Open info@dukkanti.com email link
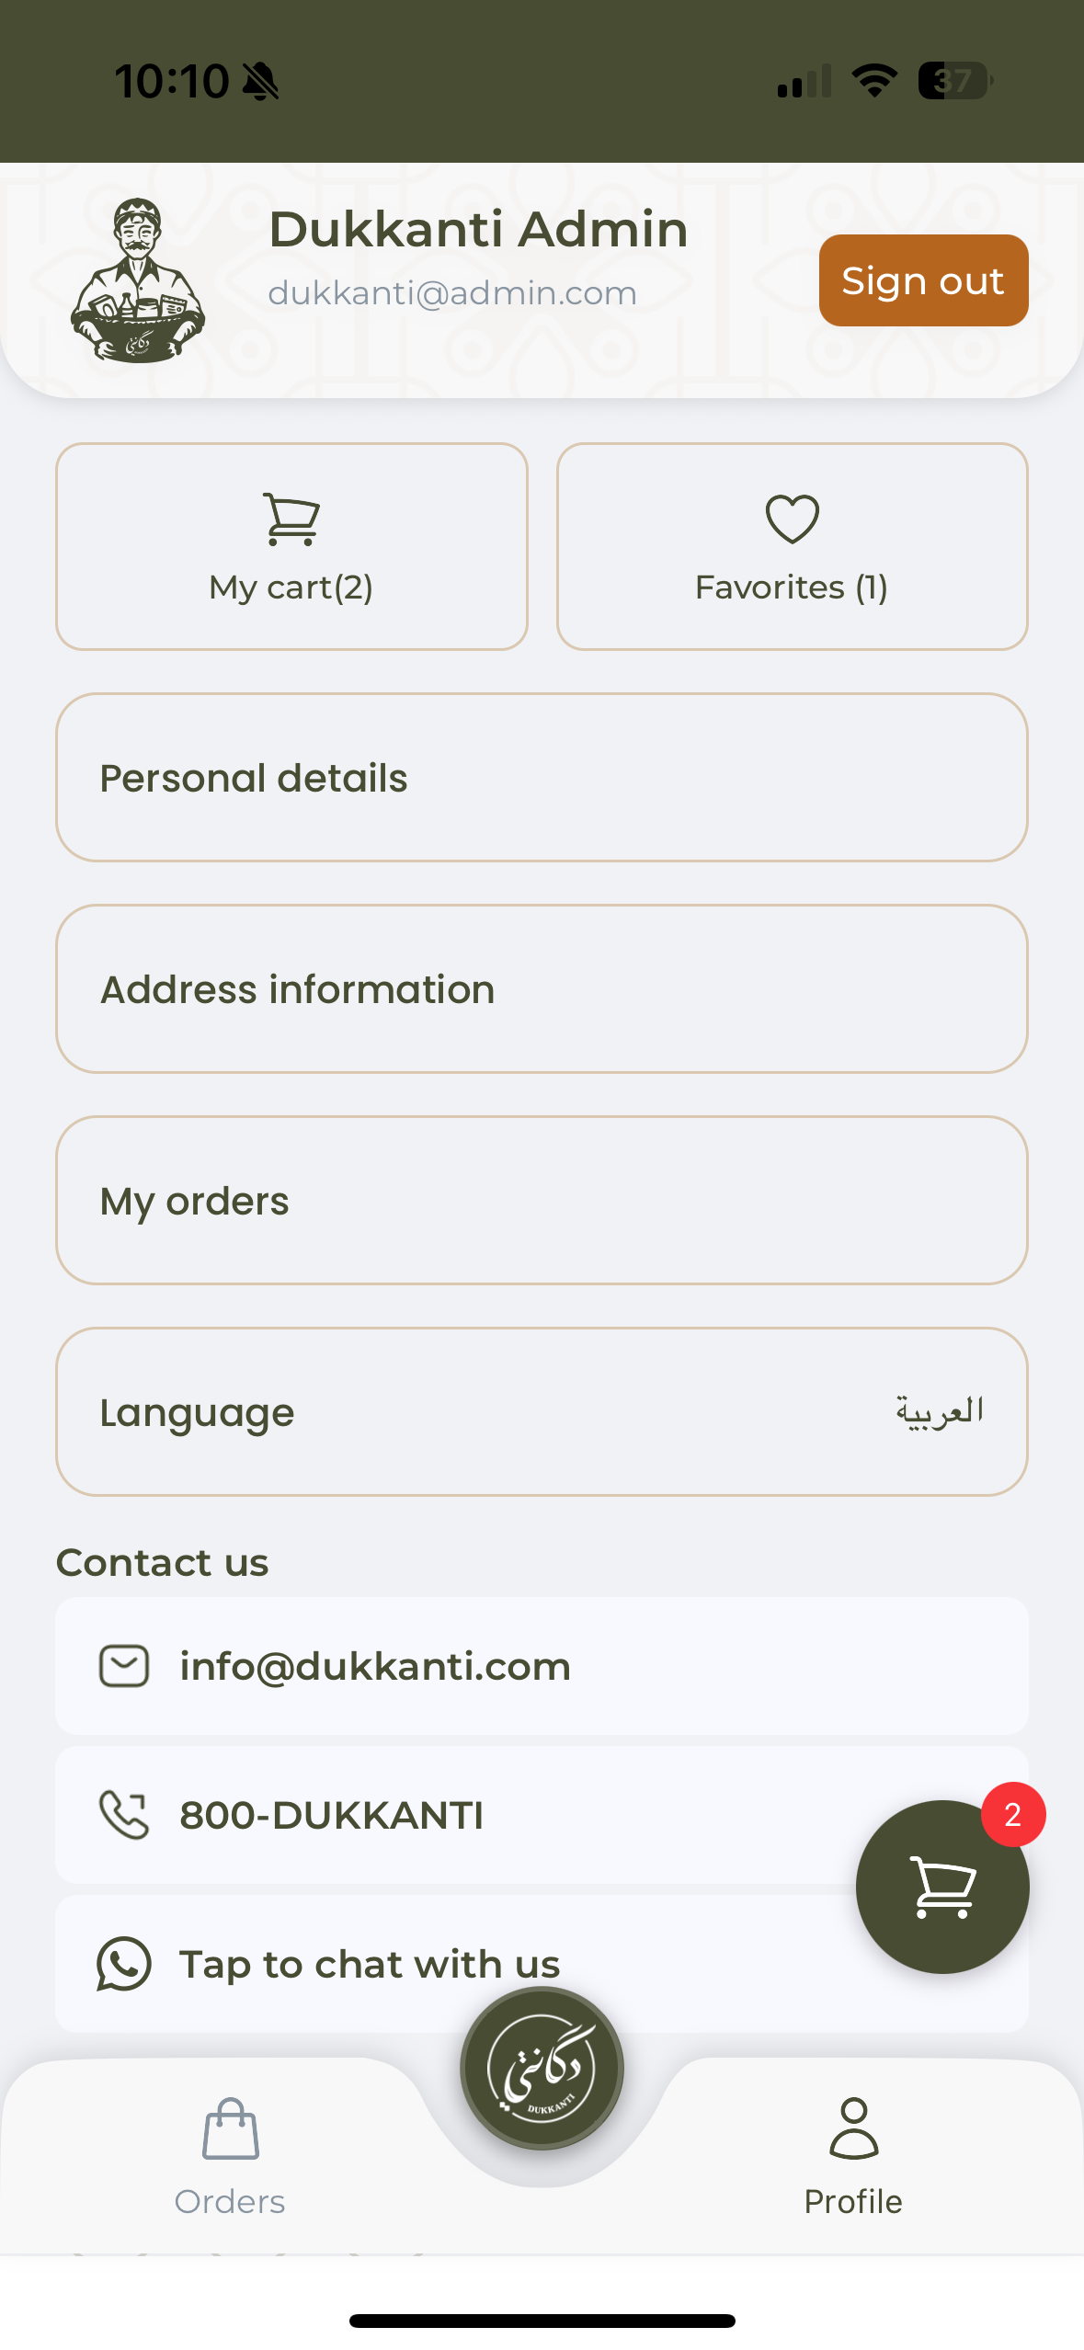Viewport: 1084px width, 2350px height. click(375, 1666)
